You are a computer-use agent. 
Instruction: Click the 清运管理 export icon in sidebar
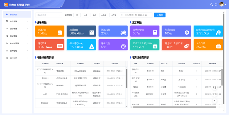7,36
